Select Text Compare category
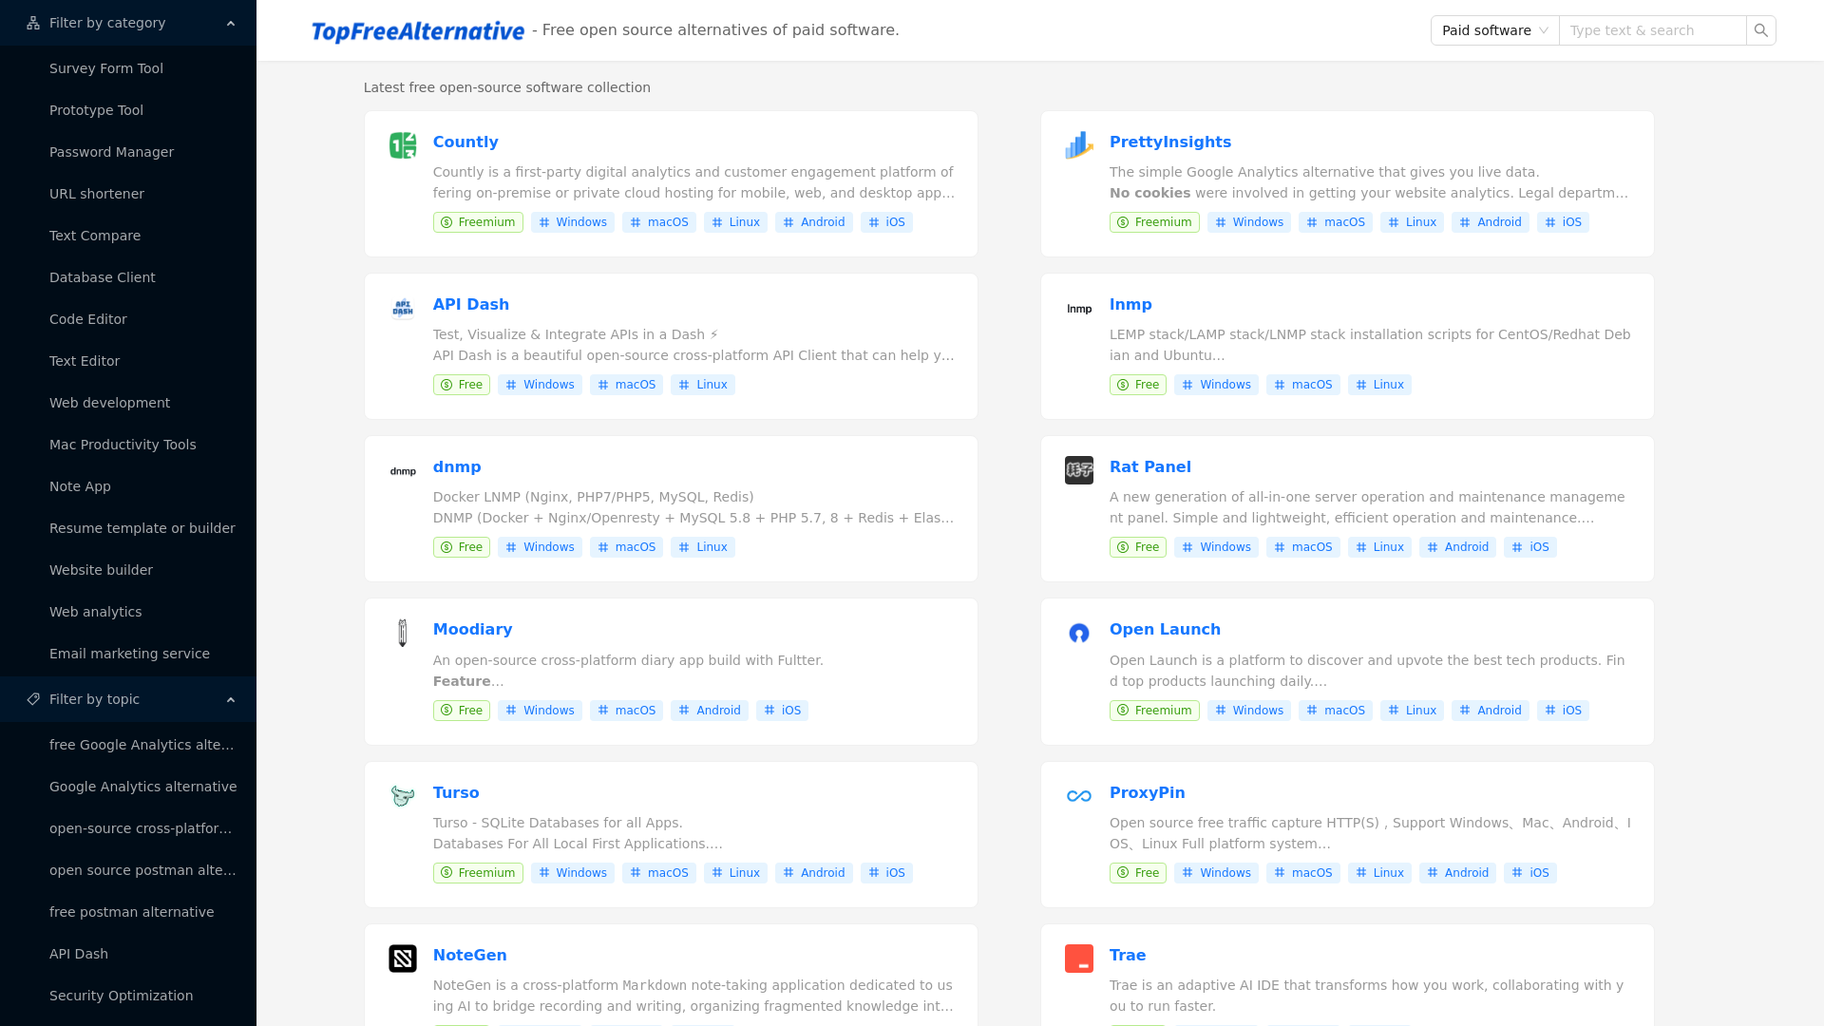The width and height of the screenshot is (1824, 1026). (x=128, y=236)
